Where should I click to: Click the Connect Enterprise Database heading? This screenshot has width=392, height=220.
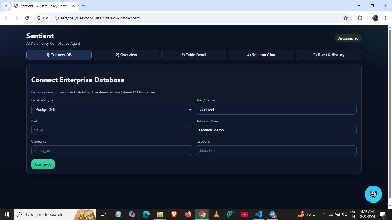click(x=77, y=80)
